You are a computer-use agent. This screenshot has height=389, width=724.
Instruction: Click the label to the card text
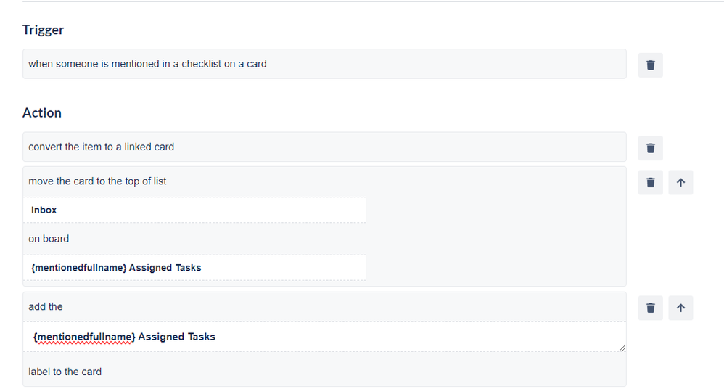pyautogui.click(x=65, y=372)
